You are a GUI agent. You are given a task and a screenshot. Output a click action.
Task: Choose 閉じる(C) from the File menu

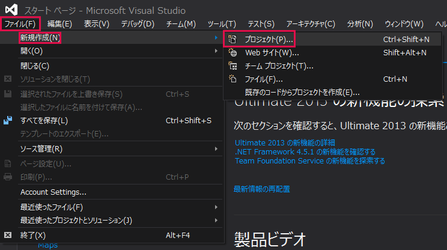coord(111,66)
